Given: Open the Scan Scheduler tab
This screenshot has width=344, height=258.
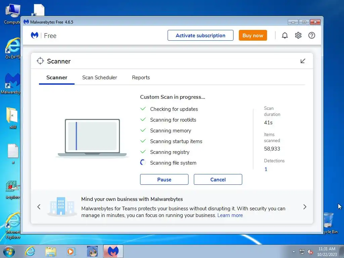Looking at the screenshot, I should click(x=99, y=78).
